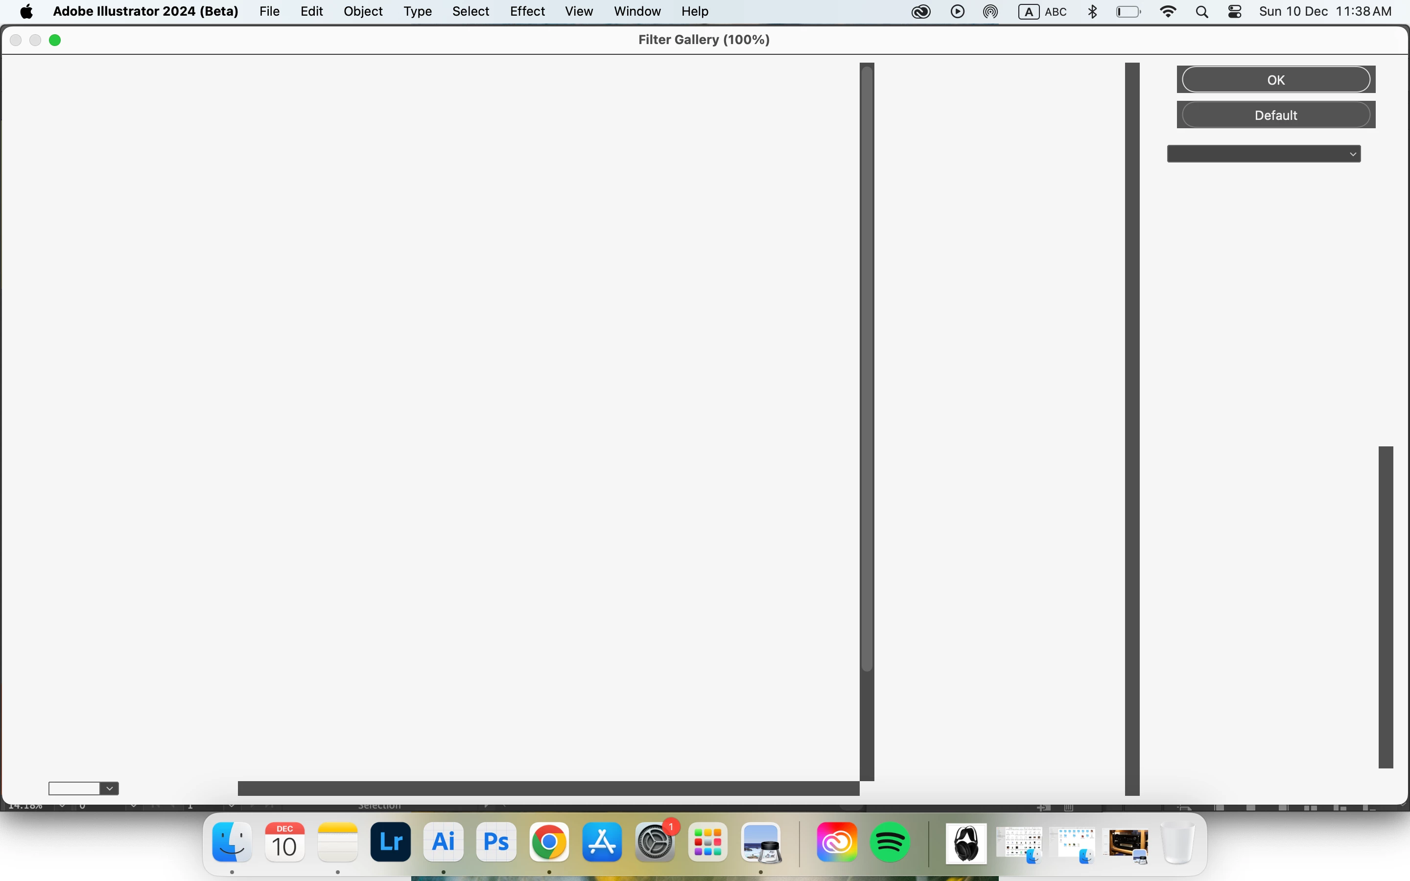Open the zoom level dropdown arrow

[x=110, y=788]
